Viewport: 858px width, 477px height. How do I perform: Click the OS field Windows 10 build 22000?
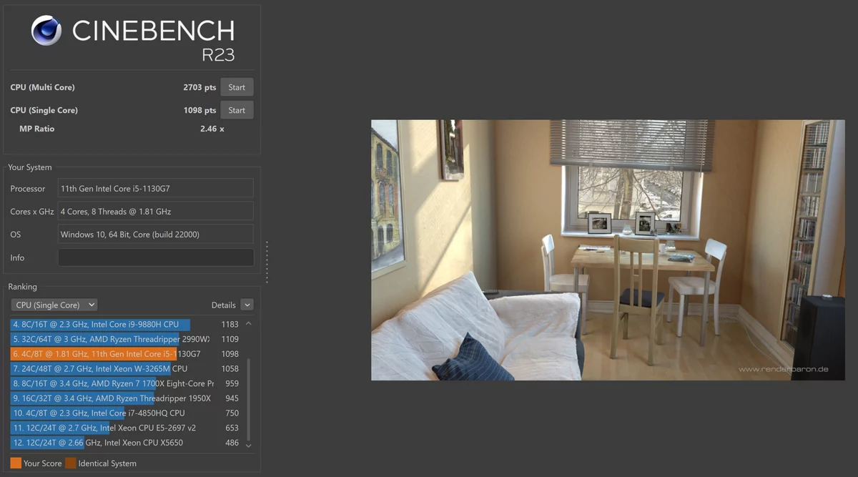click(x=156, y=235)
